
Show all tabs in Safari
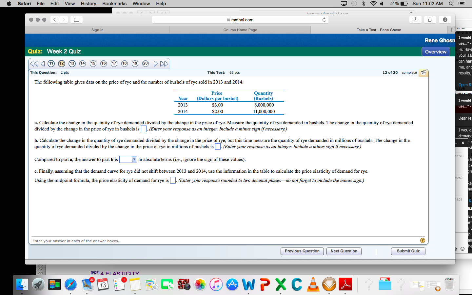430,20
